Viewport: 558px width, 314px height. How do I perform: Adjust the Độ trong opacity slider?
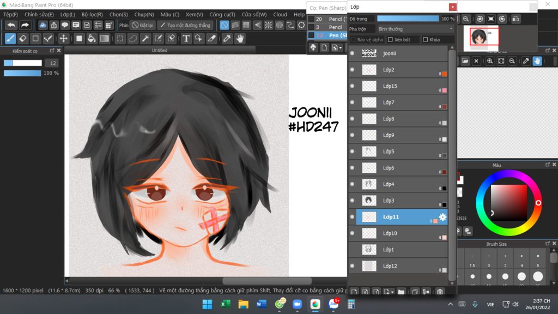tap(408, 19)
